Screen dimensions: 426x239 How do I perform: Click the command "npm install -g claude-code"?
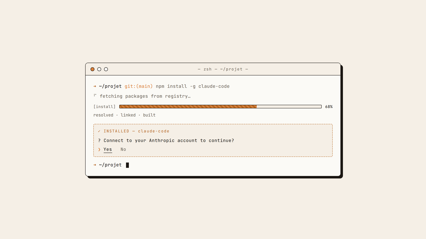[193, 86]
